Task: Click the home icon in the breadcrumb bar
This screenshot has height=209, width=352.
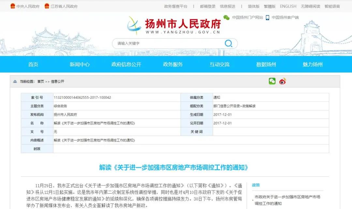Action: point(14,82)
